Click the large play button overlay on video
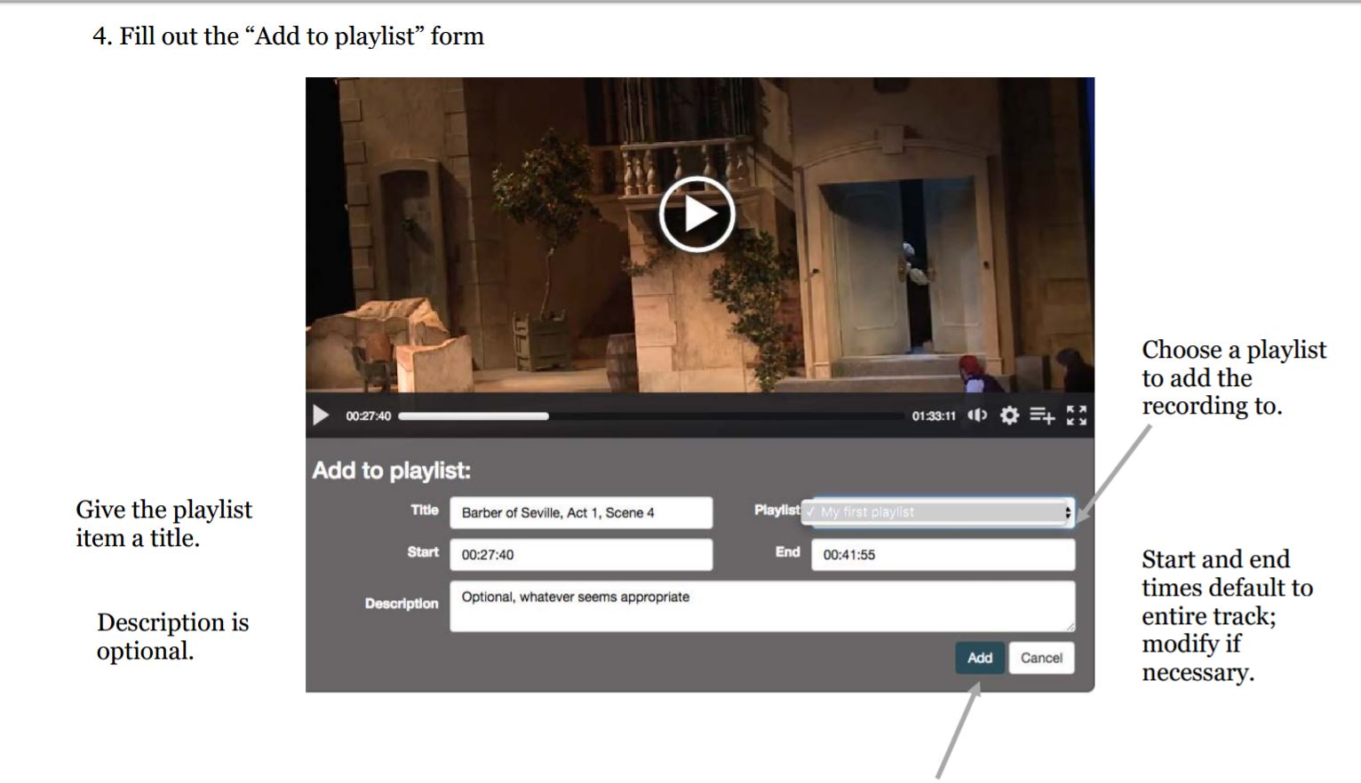Image resolution: width=1361 pixels, height=783 pixels. click(697, 214)
